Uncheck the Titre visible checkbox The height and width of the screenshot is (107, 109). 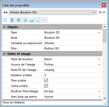(x=46, y=81)
